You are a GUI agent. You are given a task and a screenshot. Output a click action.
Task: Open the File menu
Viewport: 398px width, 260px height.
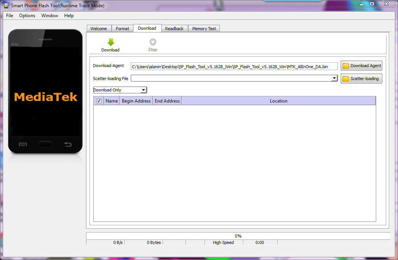point(10,16)
